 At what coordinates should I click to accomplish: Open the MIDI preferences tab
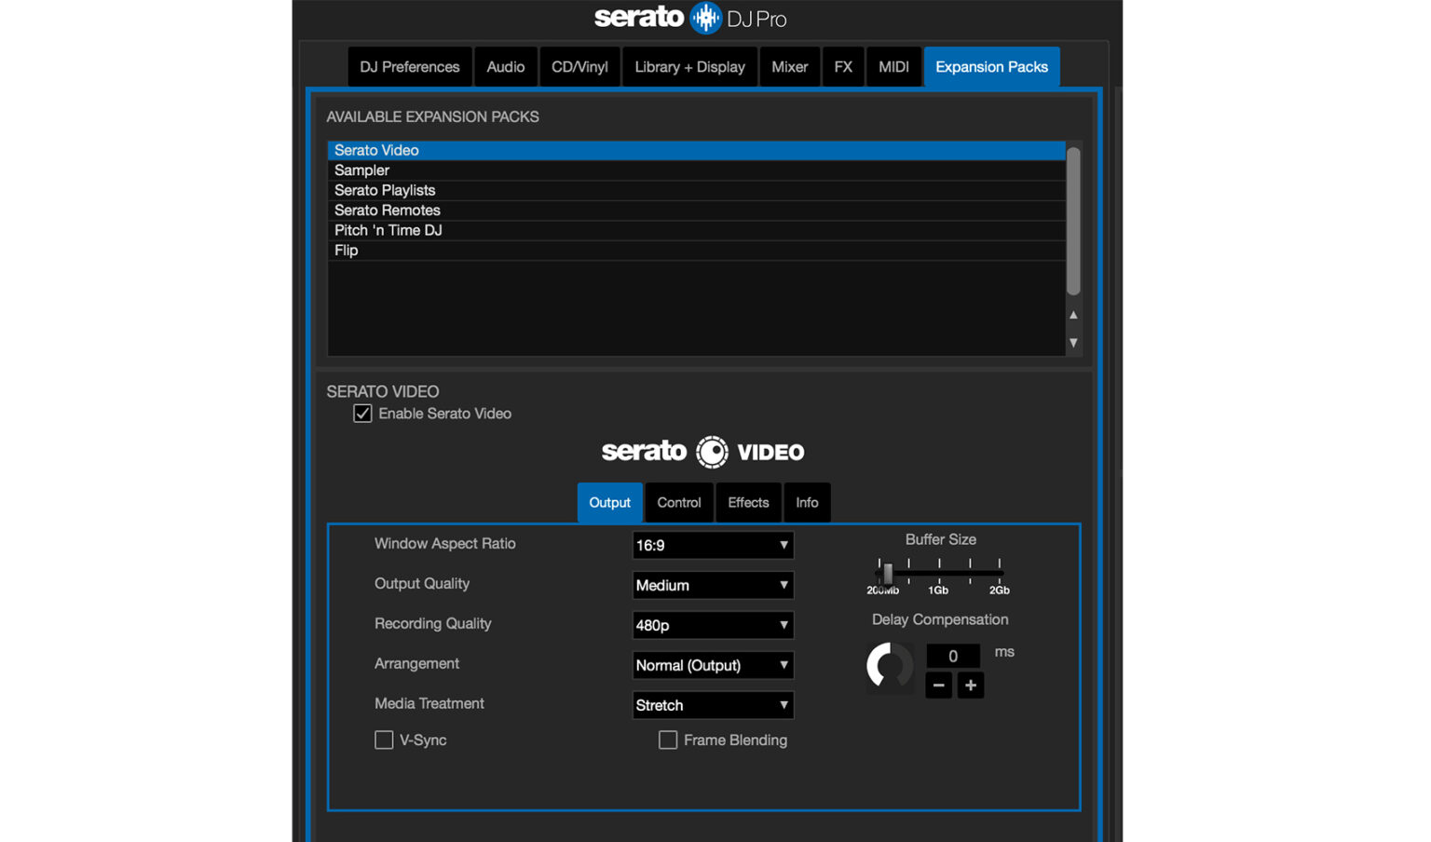pyautogui.click(x=893, y=66)
